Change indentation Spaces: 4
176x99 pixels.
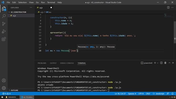pos(132,94)
